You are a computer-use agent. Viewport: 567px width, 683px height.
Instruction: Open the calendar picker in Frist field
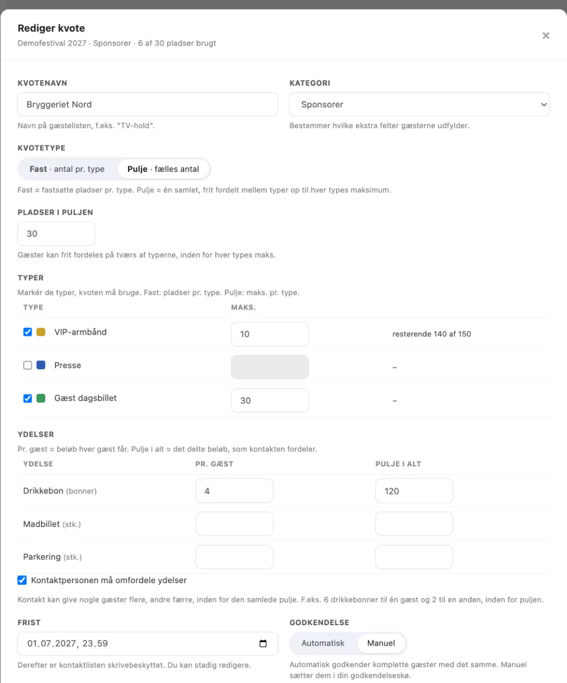click(x=263, y=644)
